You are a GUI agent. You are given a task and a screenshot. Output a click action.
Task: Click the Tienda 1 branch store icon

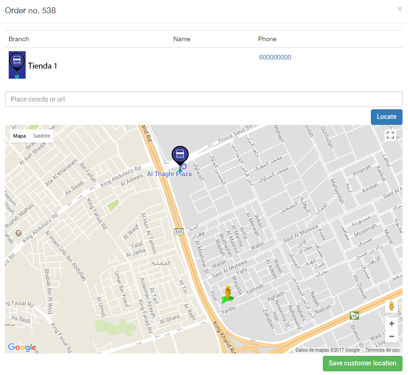(x=17, y=65)
